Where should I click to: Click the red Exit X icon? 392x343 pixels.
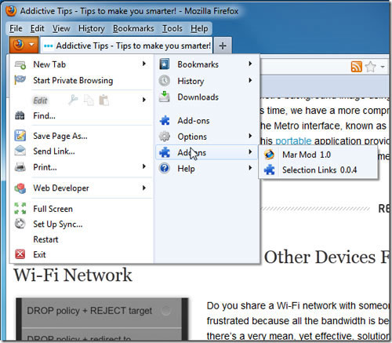coord(20,254)
